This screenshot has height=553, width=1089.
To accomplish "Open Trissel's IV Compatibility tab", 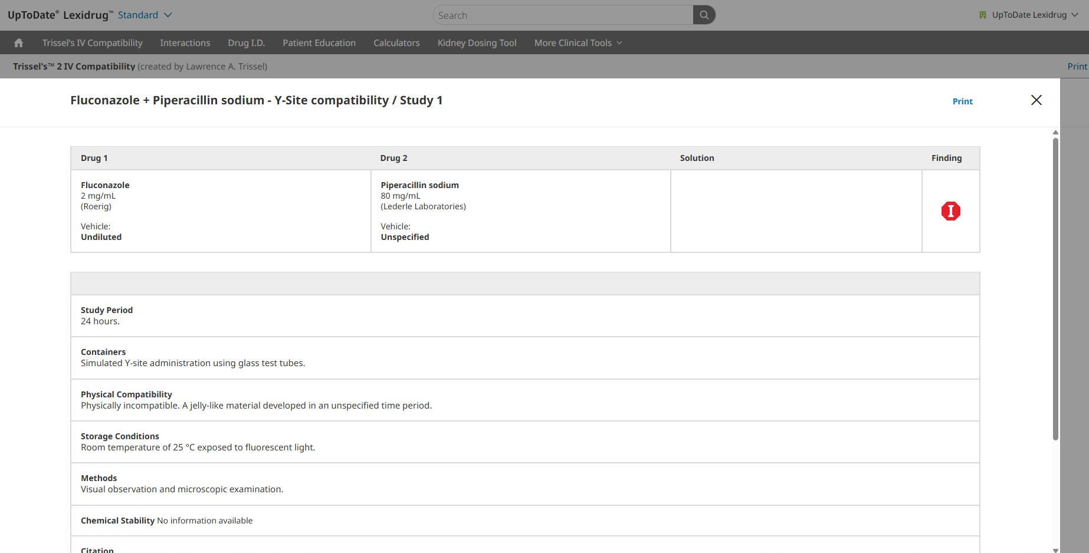I will [x=92, y=43].
